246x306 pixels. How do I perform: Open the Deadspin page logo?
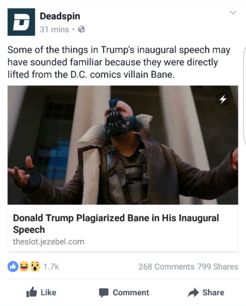pyautogui.click(x=21, y=22)
